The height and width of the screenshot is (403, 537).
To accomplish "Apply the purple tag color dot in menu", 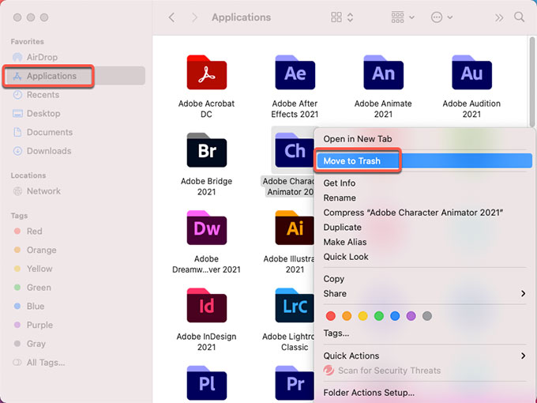I will pos(411,316).
